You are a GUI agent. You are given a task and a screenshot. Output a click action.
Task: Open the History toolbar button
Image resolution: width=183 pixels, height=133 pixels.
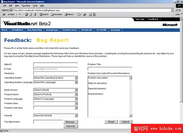click(69, 14)
